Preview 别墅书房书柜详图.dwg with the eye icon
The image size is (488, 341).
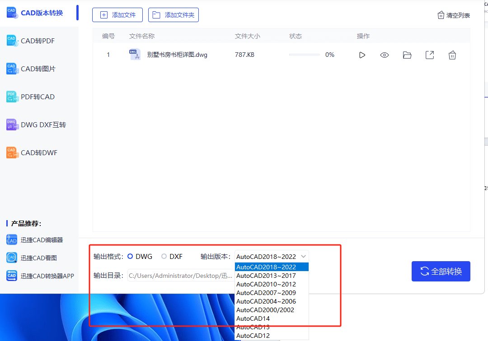point(385,55)
